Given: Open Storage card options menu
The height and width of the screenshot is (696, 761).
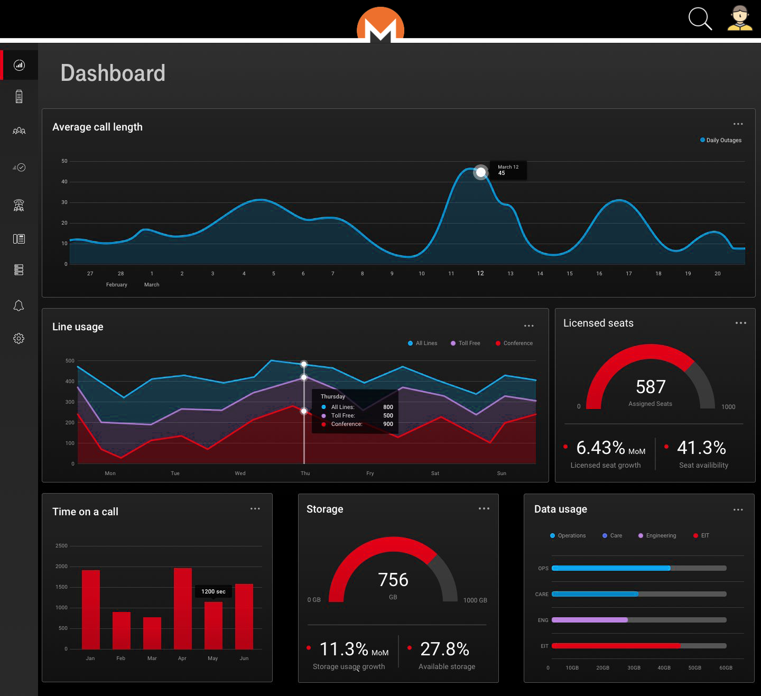Looking at the screenshot, I should coord(484,509).
